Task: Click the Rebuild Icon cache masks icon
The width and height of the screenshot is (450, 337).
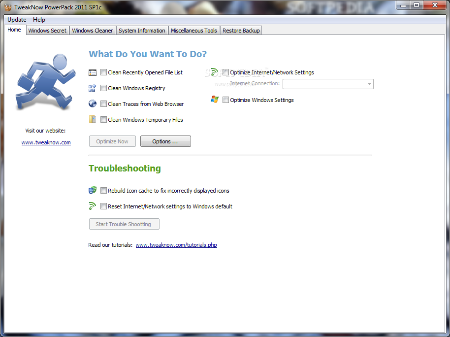Action: 93,190
